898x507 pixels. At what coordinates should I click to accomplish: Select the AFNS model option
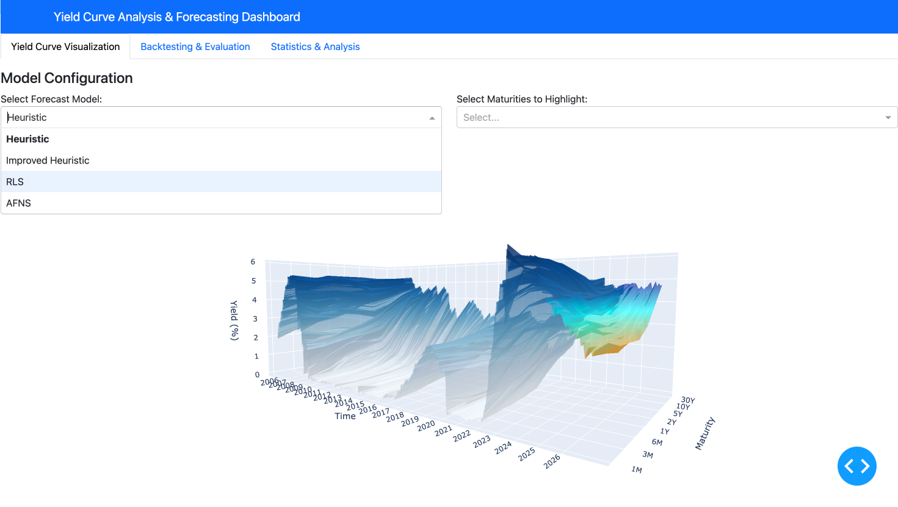click(x=18, y=203)
